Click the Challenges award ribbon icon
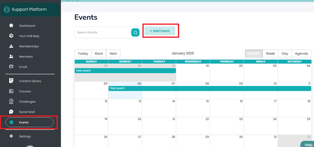The height and width of the screenshot is (147, 314). pyautogui.click(x=11, y=101)
